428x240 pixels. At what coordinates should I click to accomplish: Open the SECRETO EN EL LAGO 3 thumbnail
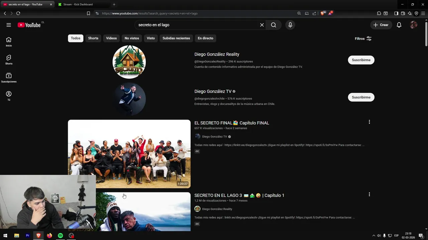(x=143, y=212)
